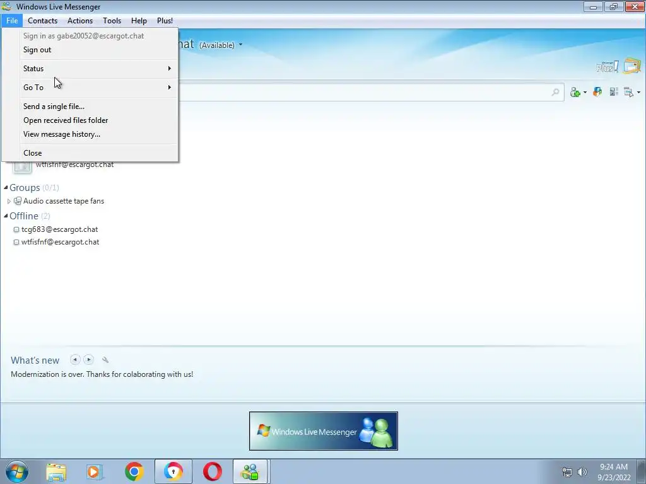Viewport: 646px width, 484px height.
Task: Expand the Go To submenu
Action: pos(90,88)
